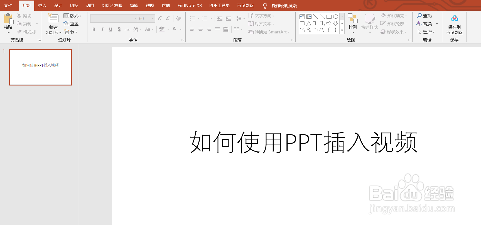
Task: Open the EndNote X8 tab
Action: (x=190, y=6)
